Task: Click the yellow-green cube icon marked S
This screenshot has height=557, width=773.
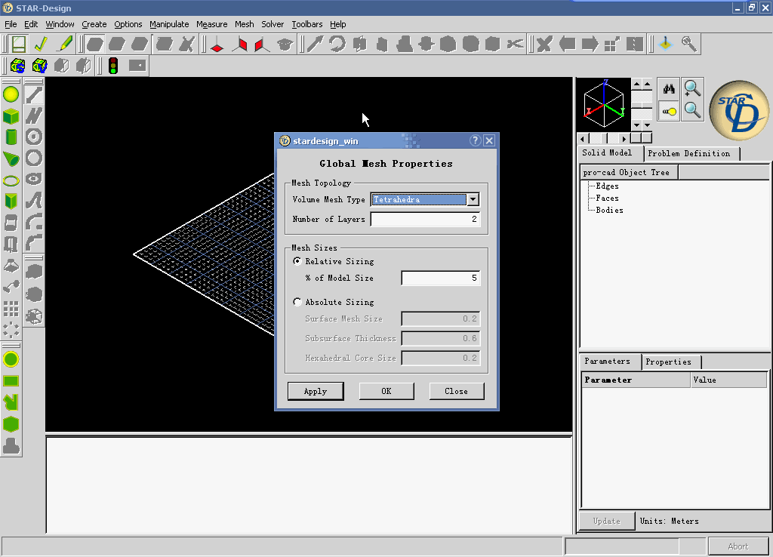Action: coord(18,66)
